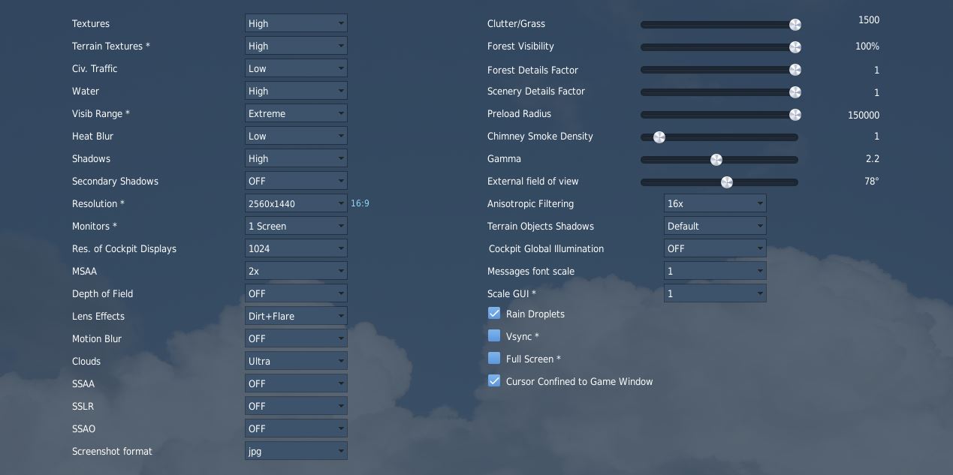Open the Depth of Field dropdown
The width and height of the screenshot is (953, 475).
pyautogui.click(x=296, y=293)
